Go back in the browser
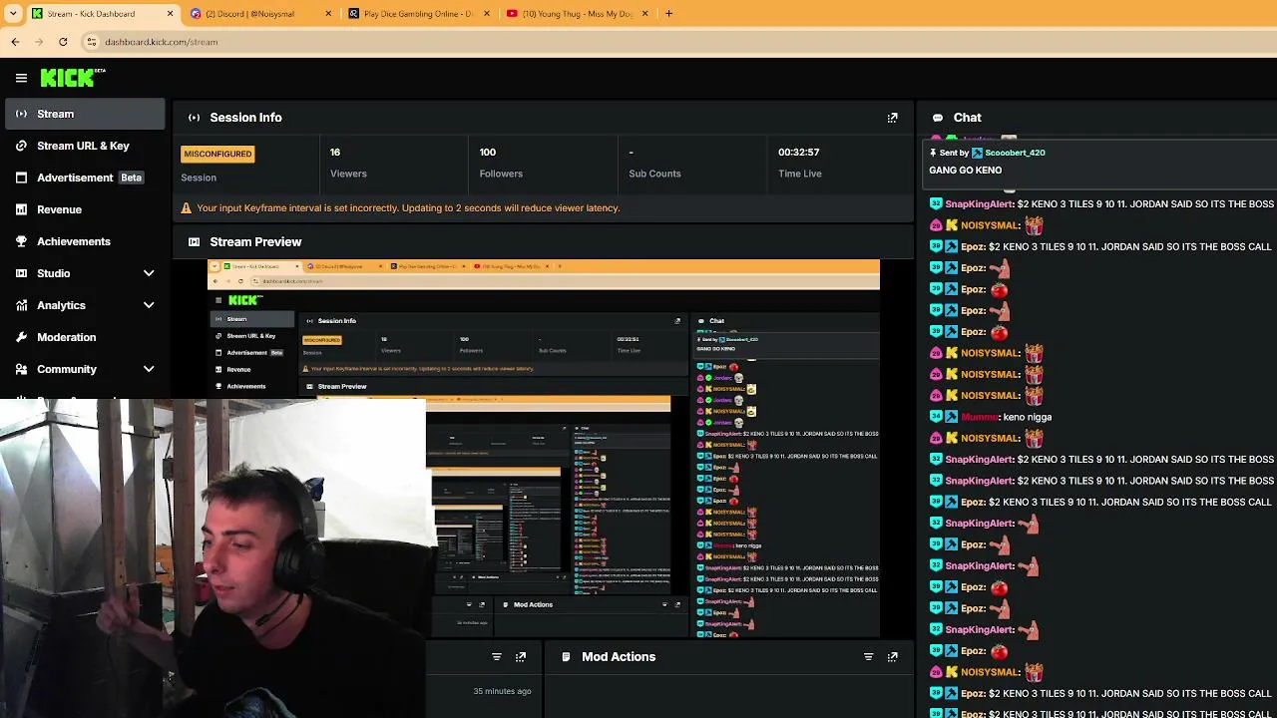1277x718 pixels. 15,42
